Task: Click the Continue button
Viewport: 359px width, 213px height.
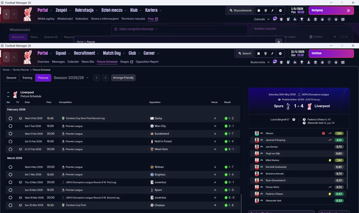Action: click(331, 53)
